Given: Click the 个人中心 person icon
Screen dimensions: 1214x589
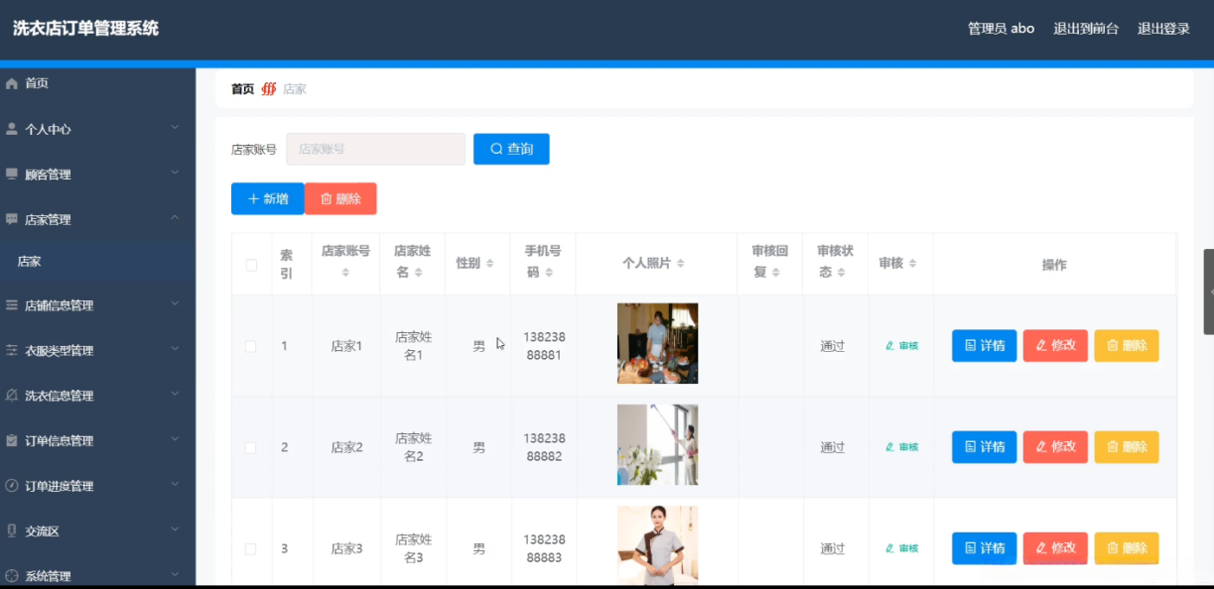Looking at the screenshot, I should [x=12, y=129].
